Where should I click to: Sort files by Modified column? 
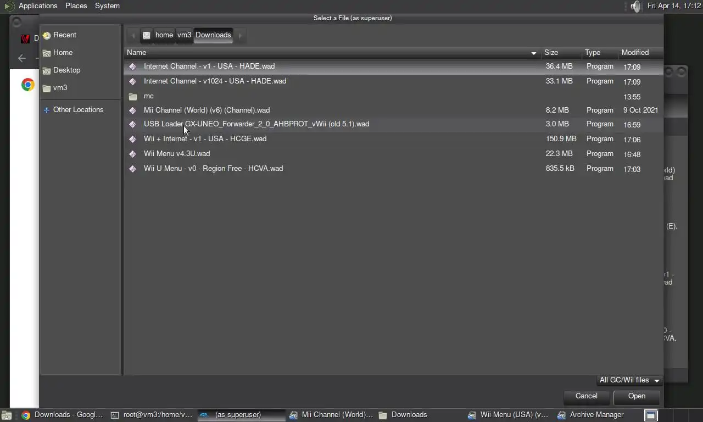(640, 53)
